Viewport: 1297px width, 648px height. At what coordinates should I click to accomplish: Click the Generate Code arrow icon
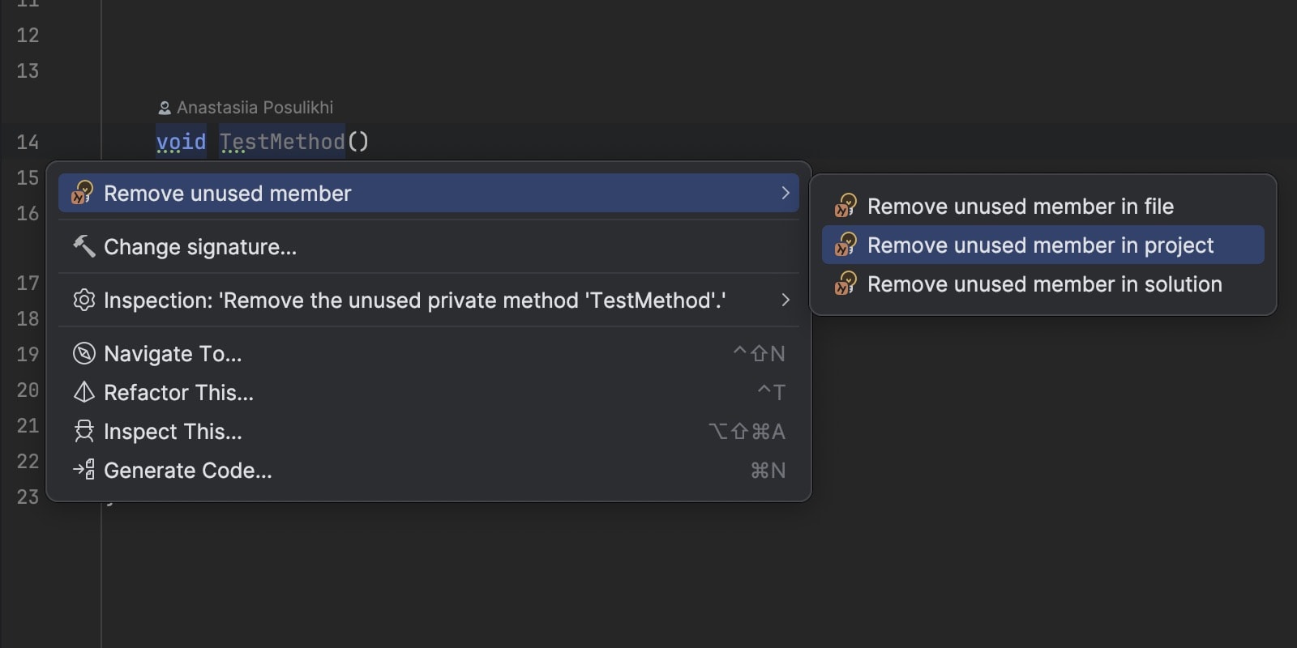[83, 470]
